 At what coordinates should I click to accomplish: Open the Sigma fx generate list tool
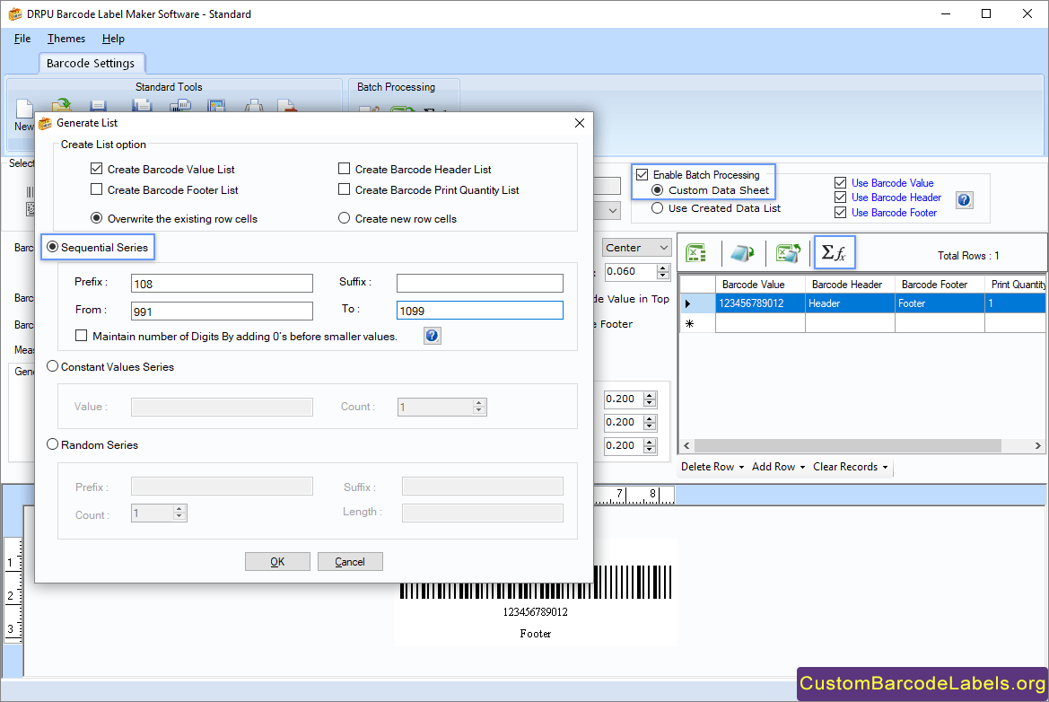point(835,252)
